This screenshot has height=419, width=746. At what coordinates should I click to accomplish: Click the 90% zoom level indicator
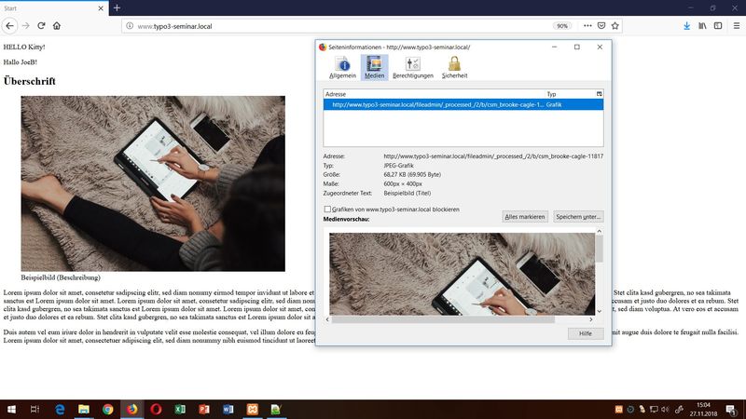tap(562, 26)
